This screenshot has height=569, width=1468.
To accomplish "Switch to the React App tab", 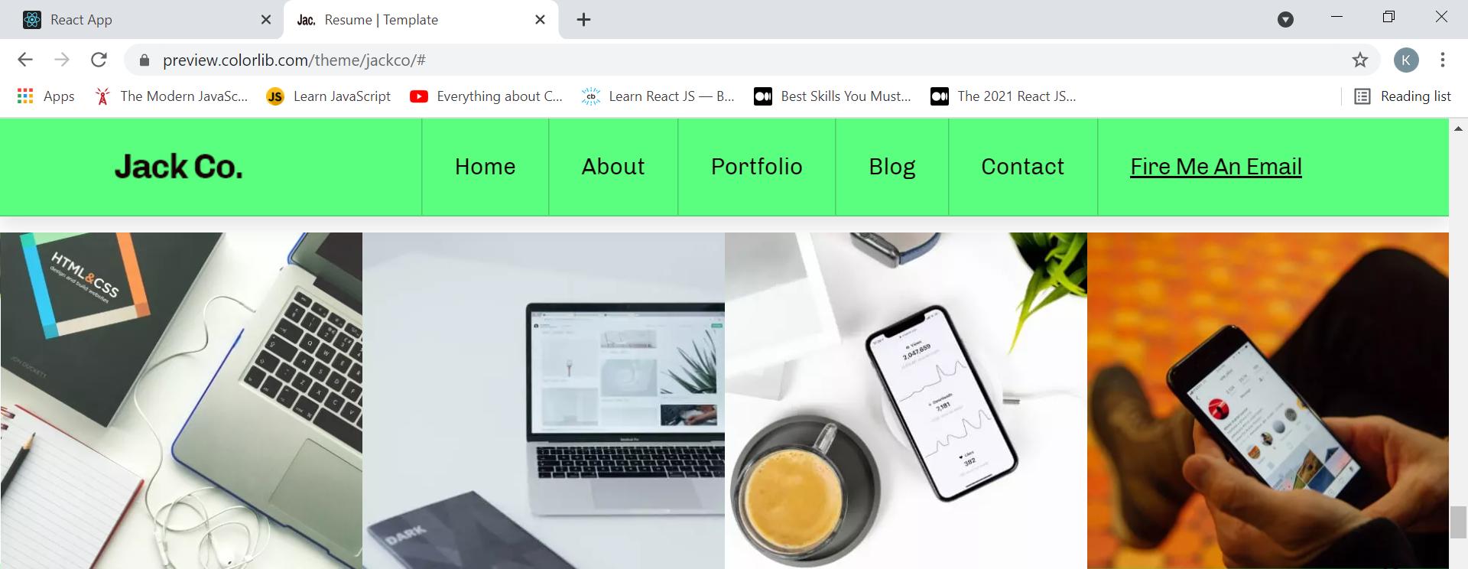I will [141, 20].
